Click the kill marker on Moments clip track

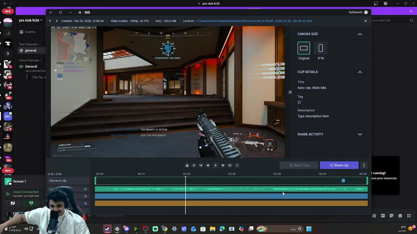click(x=343, y=181)
